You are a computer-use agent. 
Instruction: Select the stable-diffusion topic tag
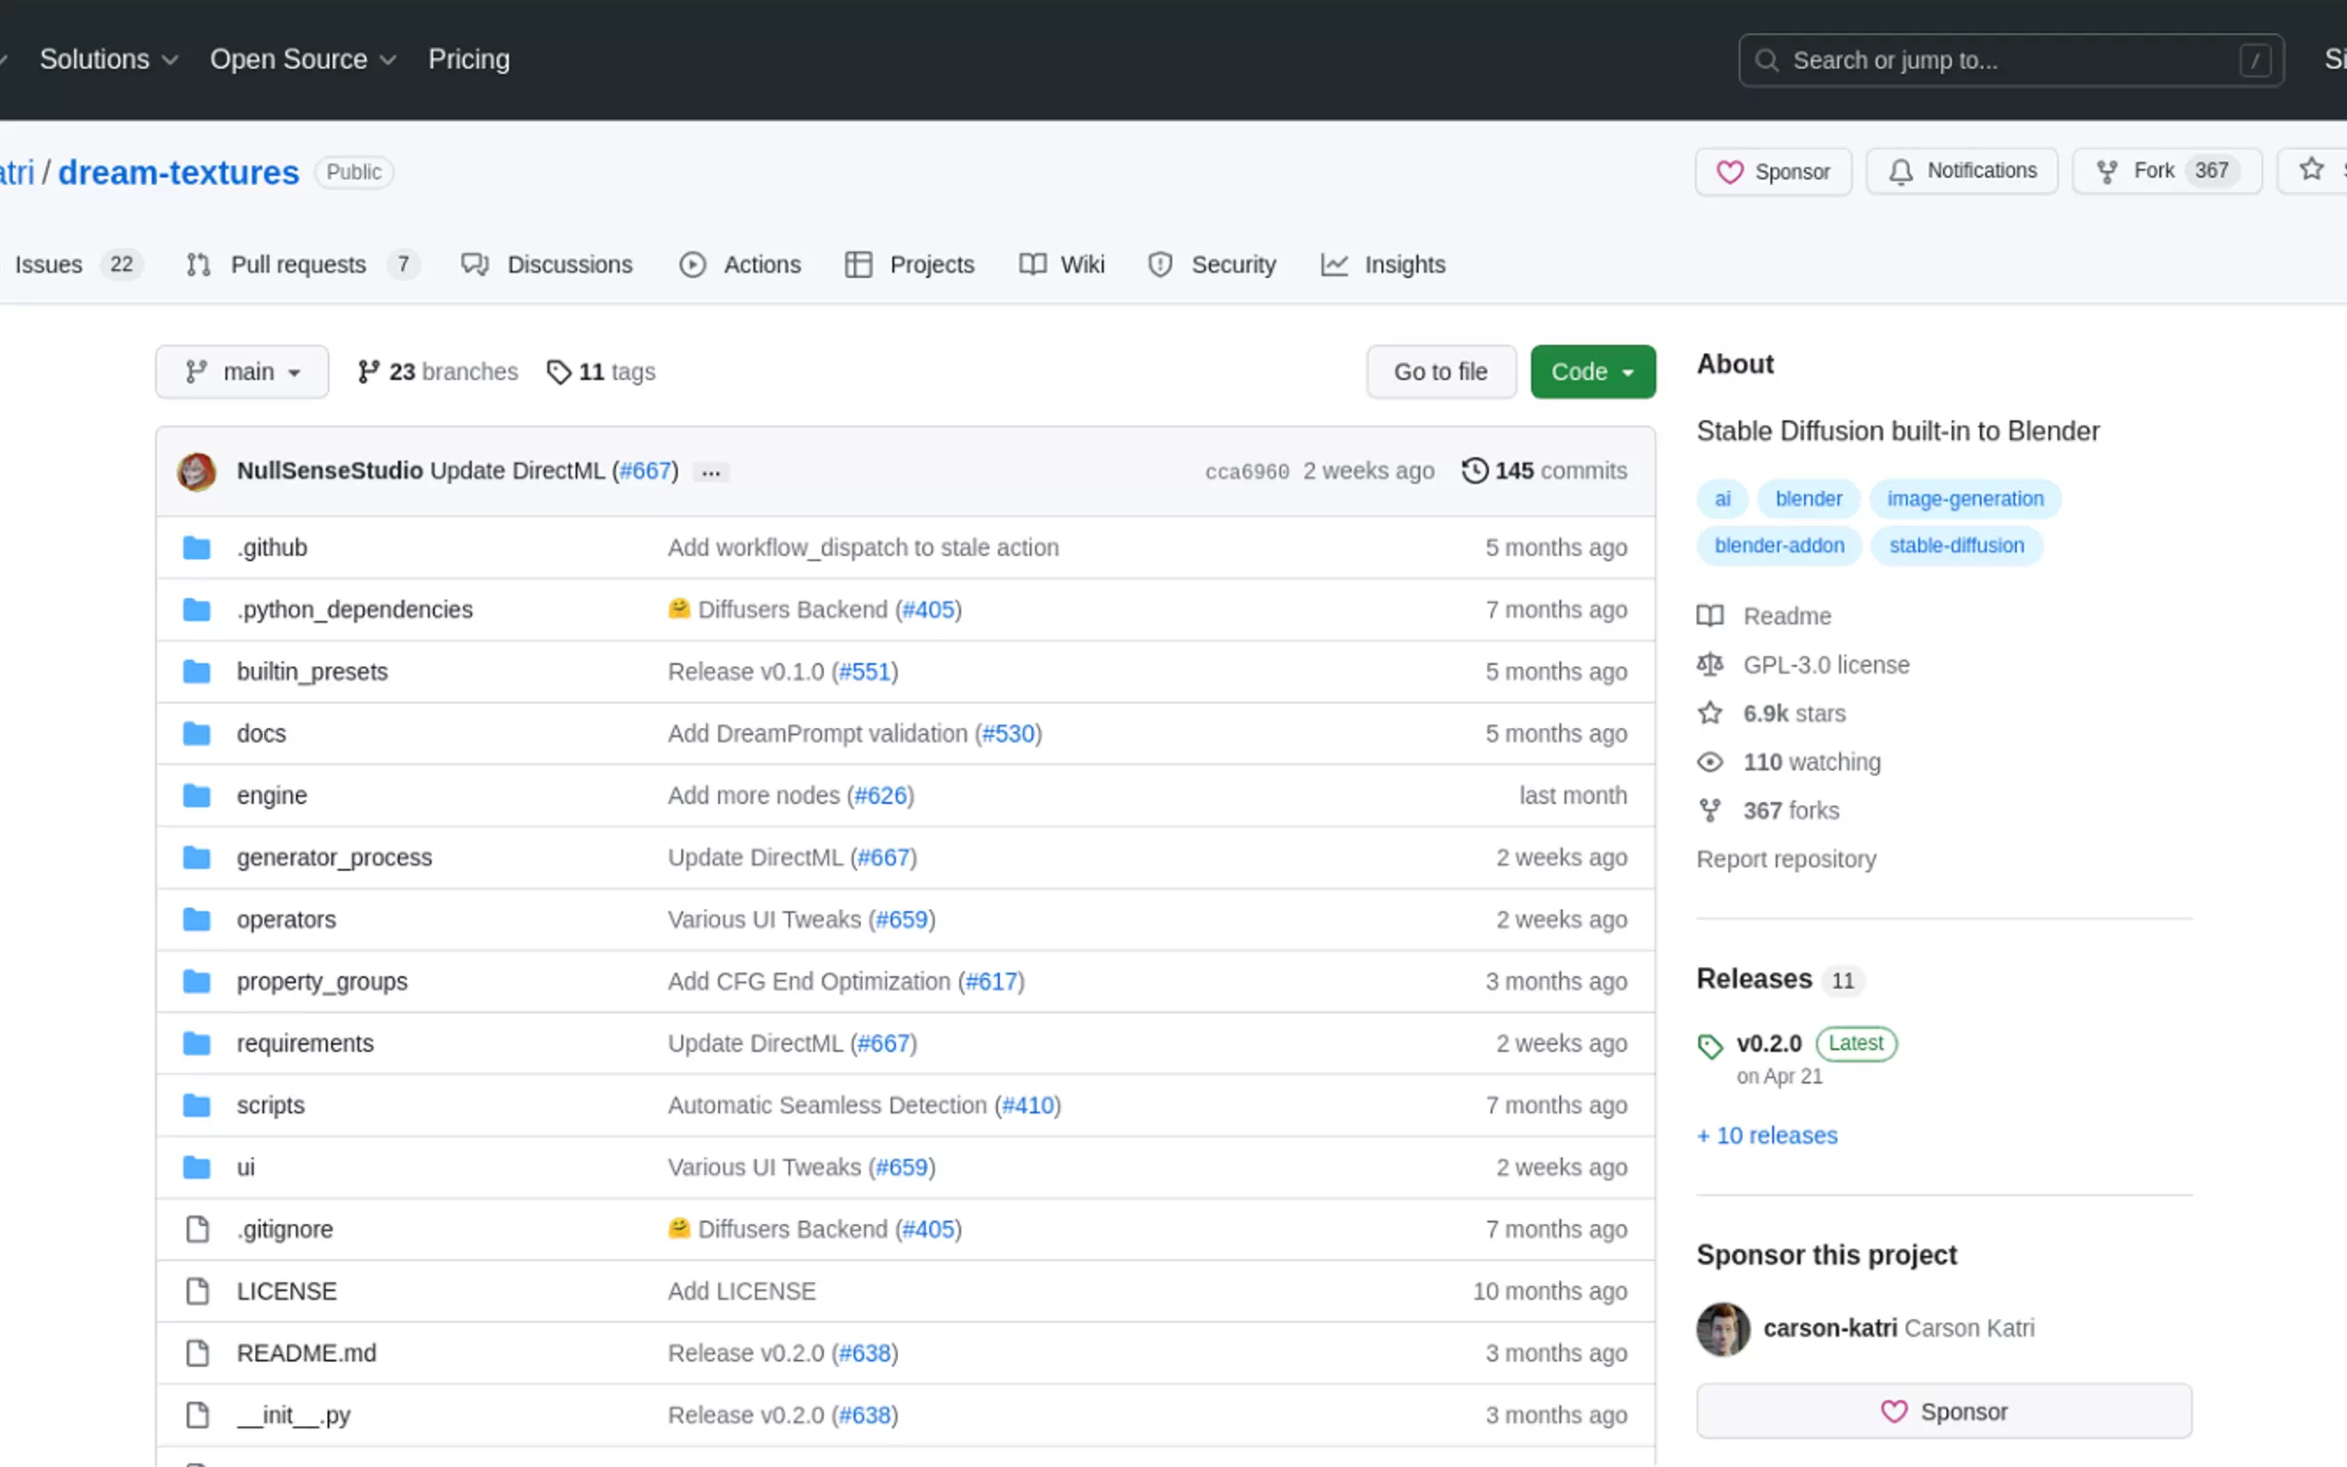point(1956,545)
